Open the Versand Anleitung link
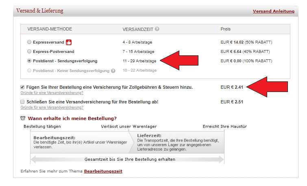This screenshot has width=307, height=186. [x=273, y=11]
